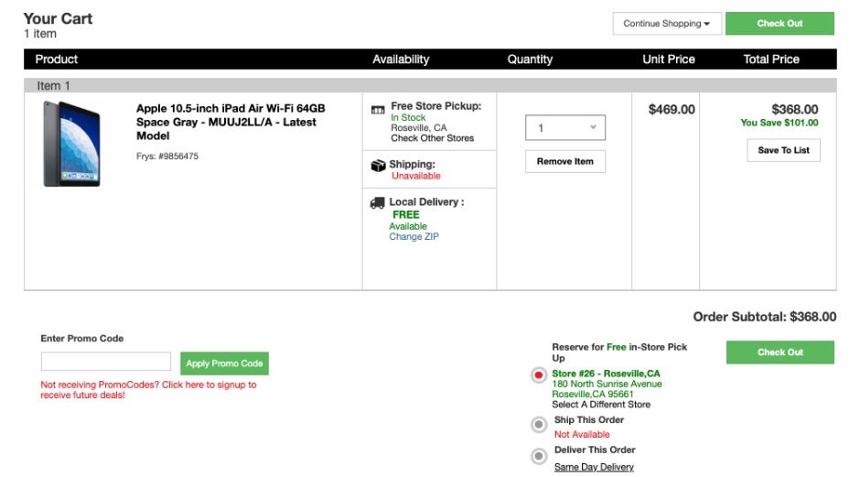Image resolution: width=860 pixels, height=477 pixels.
Task: Click the You Save $101.00 text
Action: coord(779,123)
